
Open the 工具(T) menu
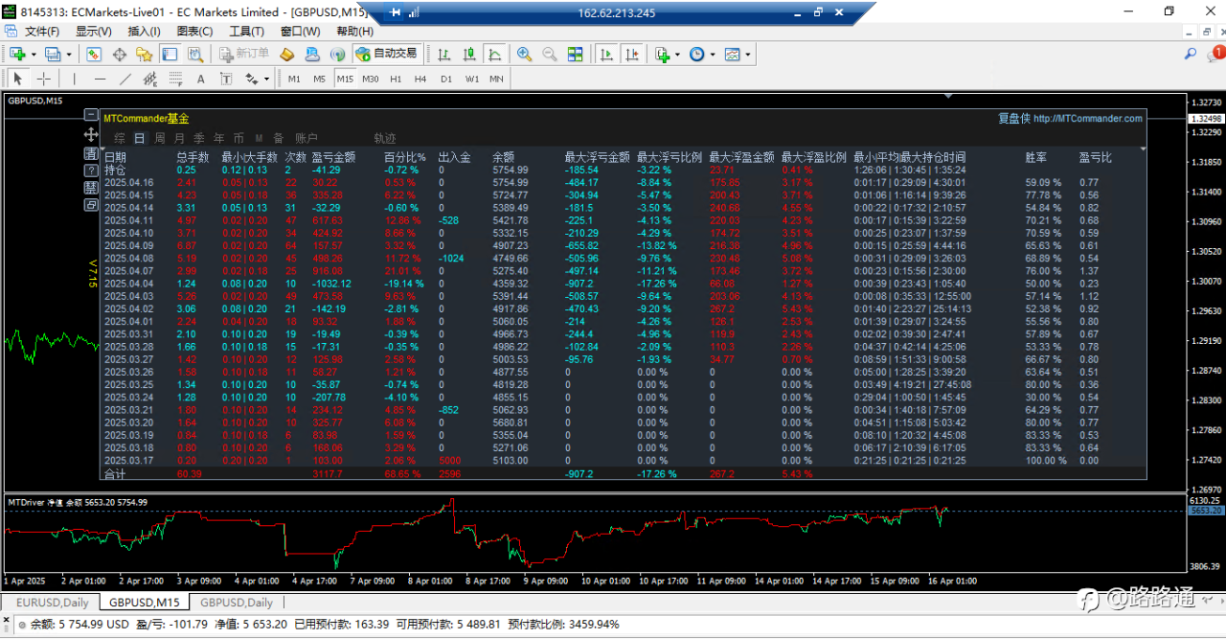coord(246,31)
